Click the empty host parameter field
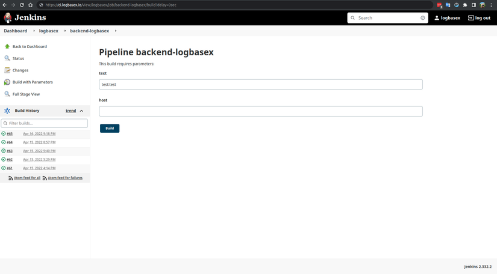The image size is (497, 274). point(260,111)
